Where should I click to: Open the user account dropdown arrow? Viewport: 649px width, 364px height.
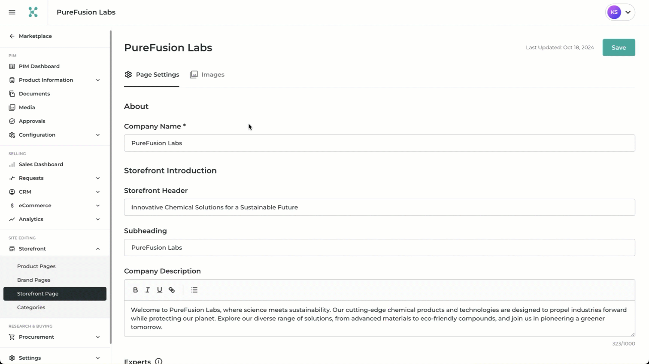click(628, 12)
